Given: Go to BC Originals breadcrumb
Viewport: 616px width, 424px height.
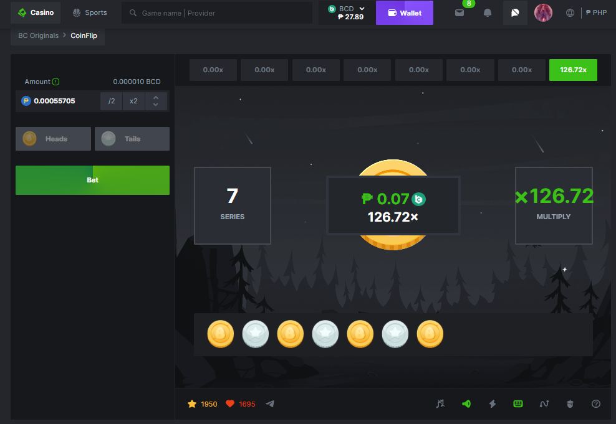Looking at the screenshot, I should [x=38, y=36].
